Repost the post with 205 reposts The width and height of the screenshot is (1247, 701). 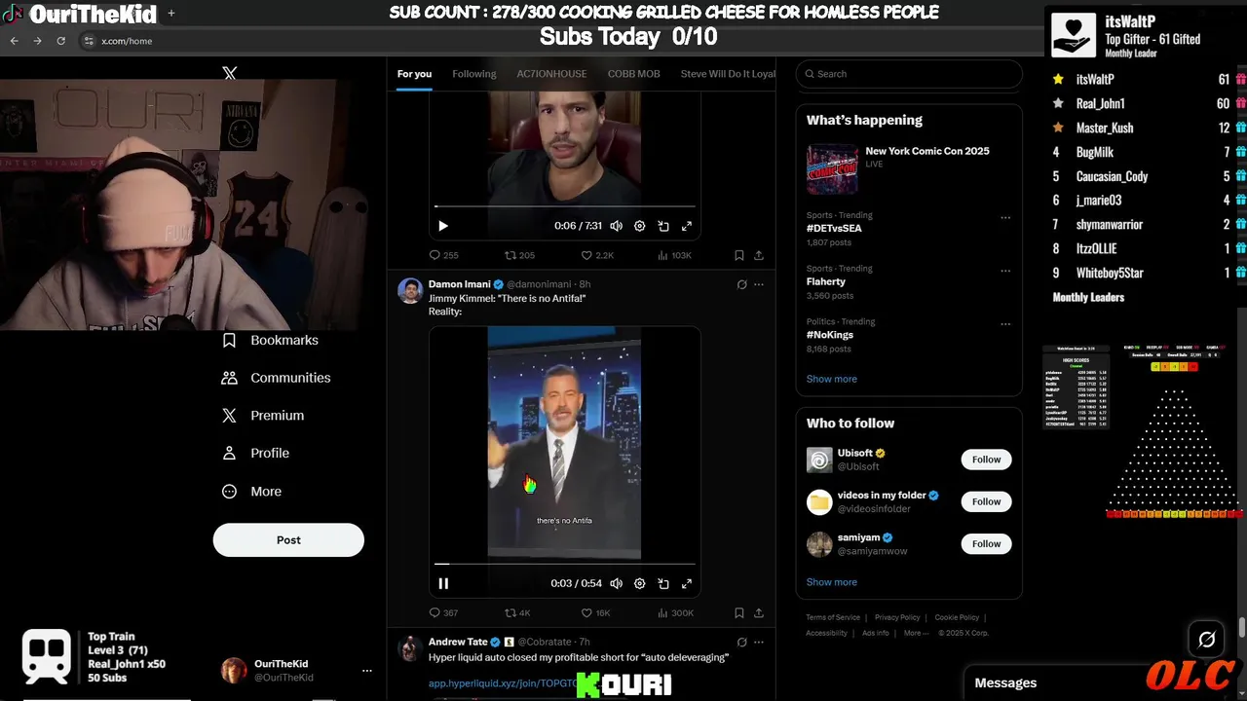(x=519, y=255)
